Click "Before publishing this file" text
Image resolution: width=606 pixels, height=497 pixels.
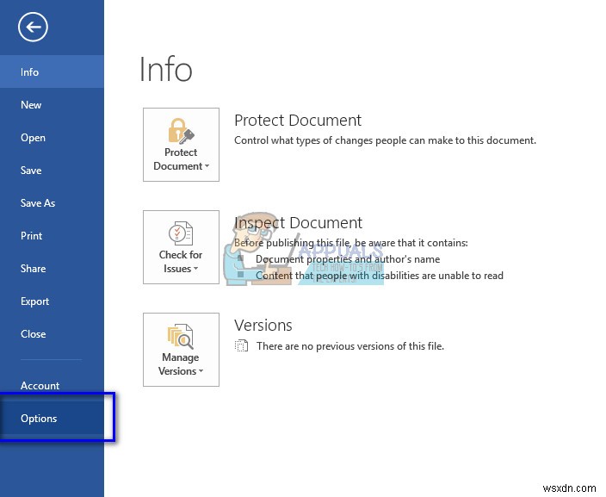point(351,243)
